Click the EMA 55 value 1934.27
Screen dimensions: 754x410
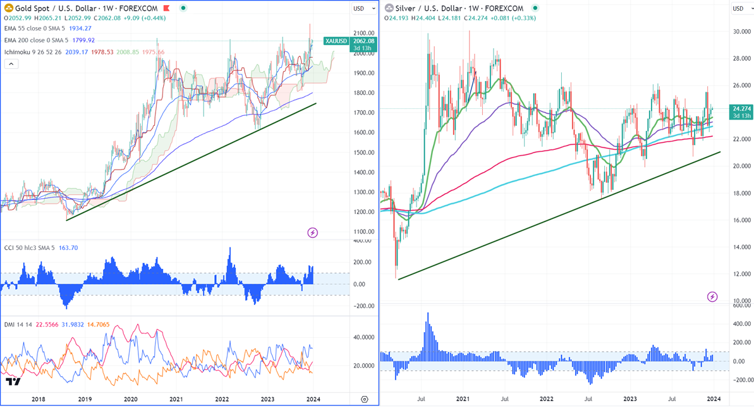pos(82,28)
